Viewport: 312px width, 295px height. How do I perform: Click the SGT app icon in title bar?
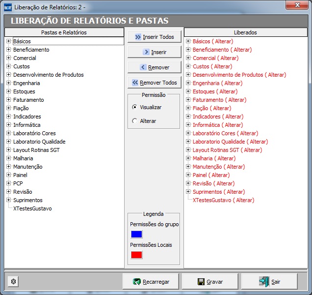pyautogui.click(x=8, y=7)
